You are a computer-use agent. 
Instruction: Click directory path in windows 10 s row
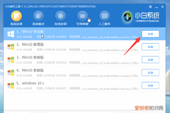point(110,89)
